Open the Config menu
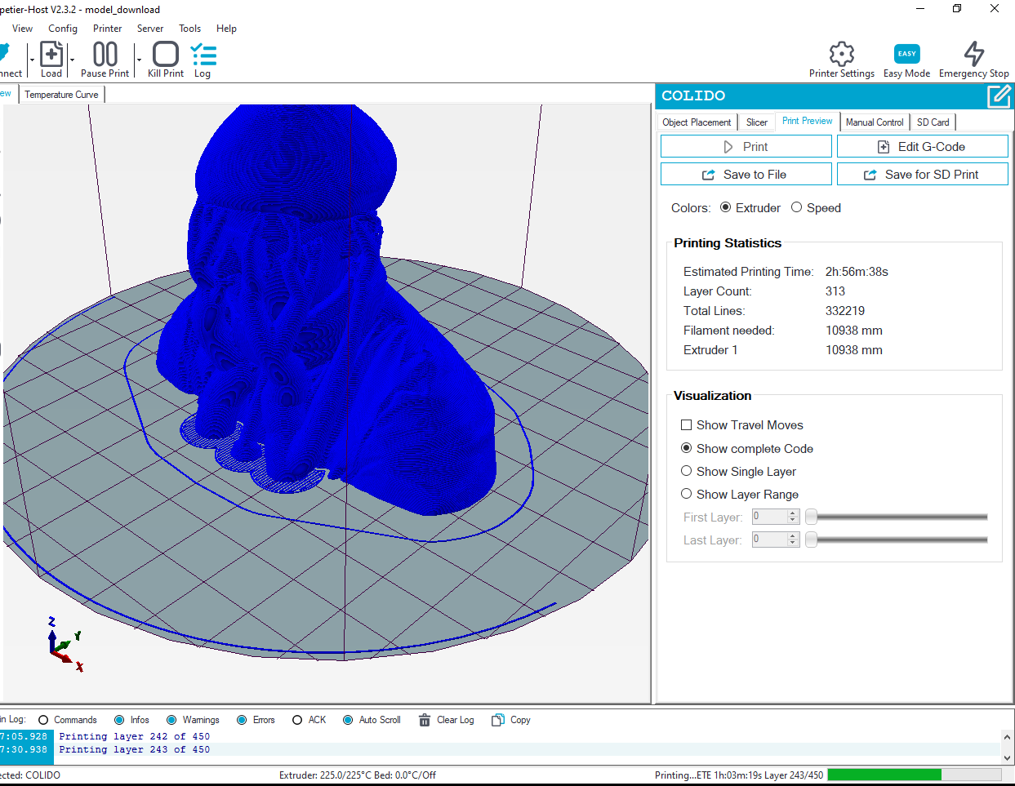 63,29
